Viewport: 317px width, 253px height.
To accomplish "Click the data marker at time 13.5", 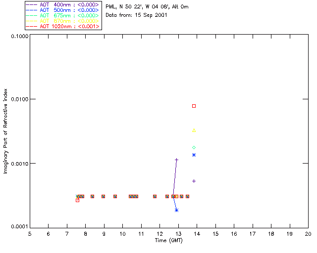I will pos(187,196).
